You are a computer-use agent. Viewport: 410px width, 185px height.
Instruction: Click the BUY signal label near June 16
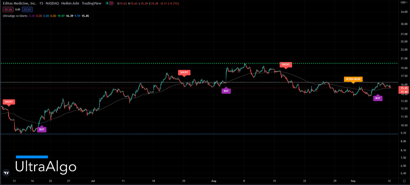42,129
